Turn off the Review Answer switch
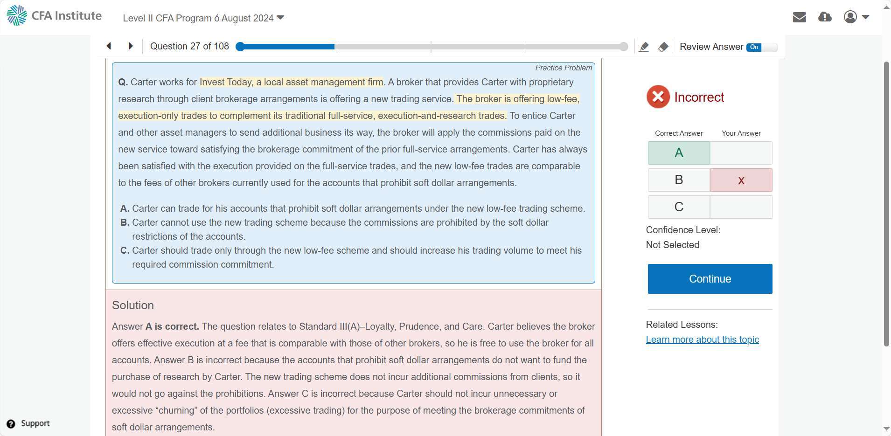Image resolution: width=891 pixels, height=436 pixels. tap(761, 47)
